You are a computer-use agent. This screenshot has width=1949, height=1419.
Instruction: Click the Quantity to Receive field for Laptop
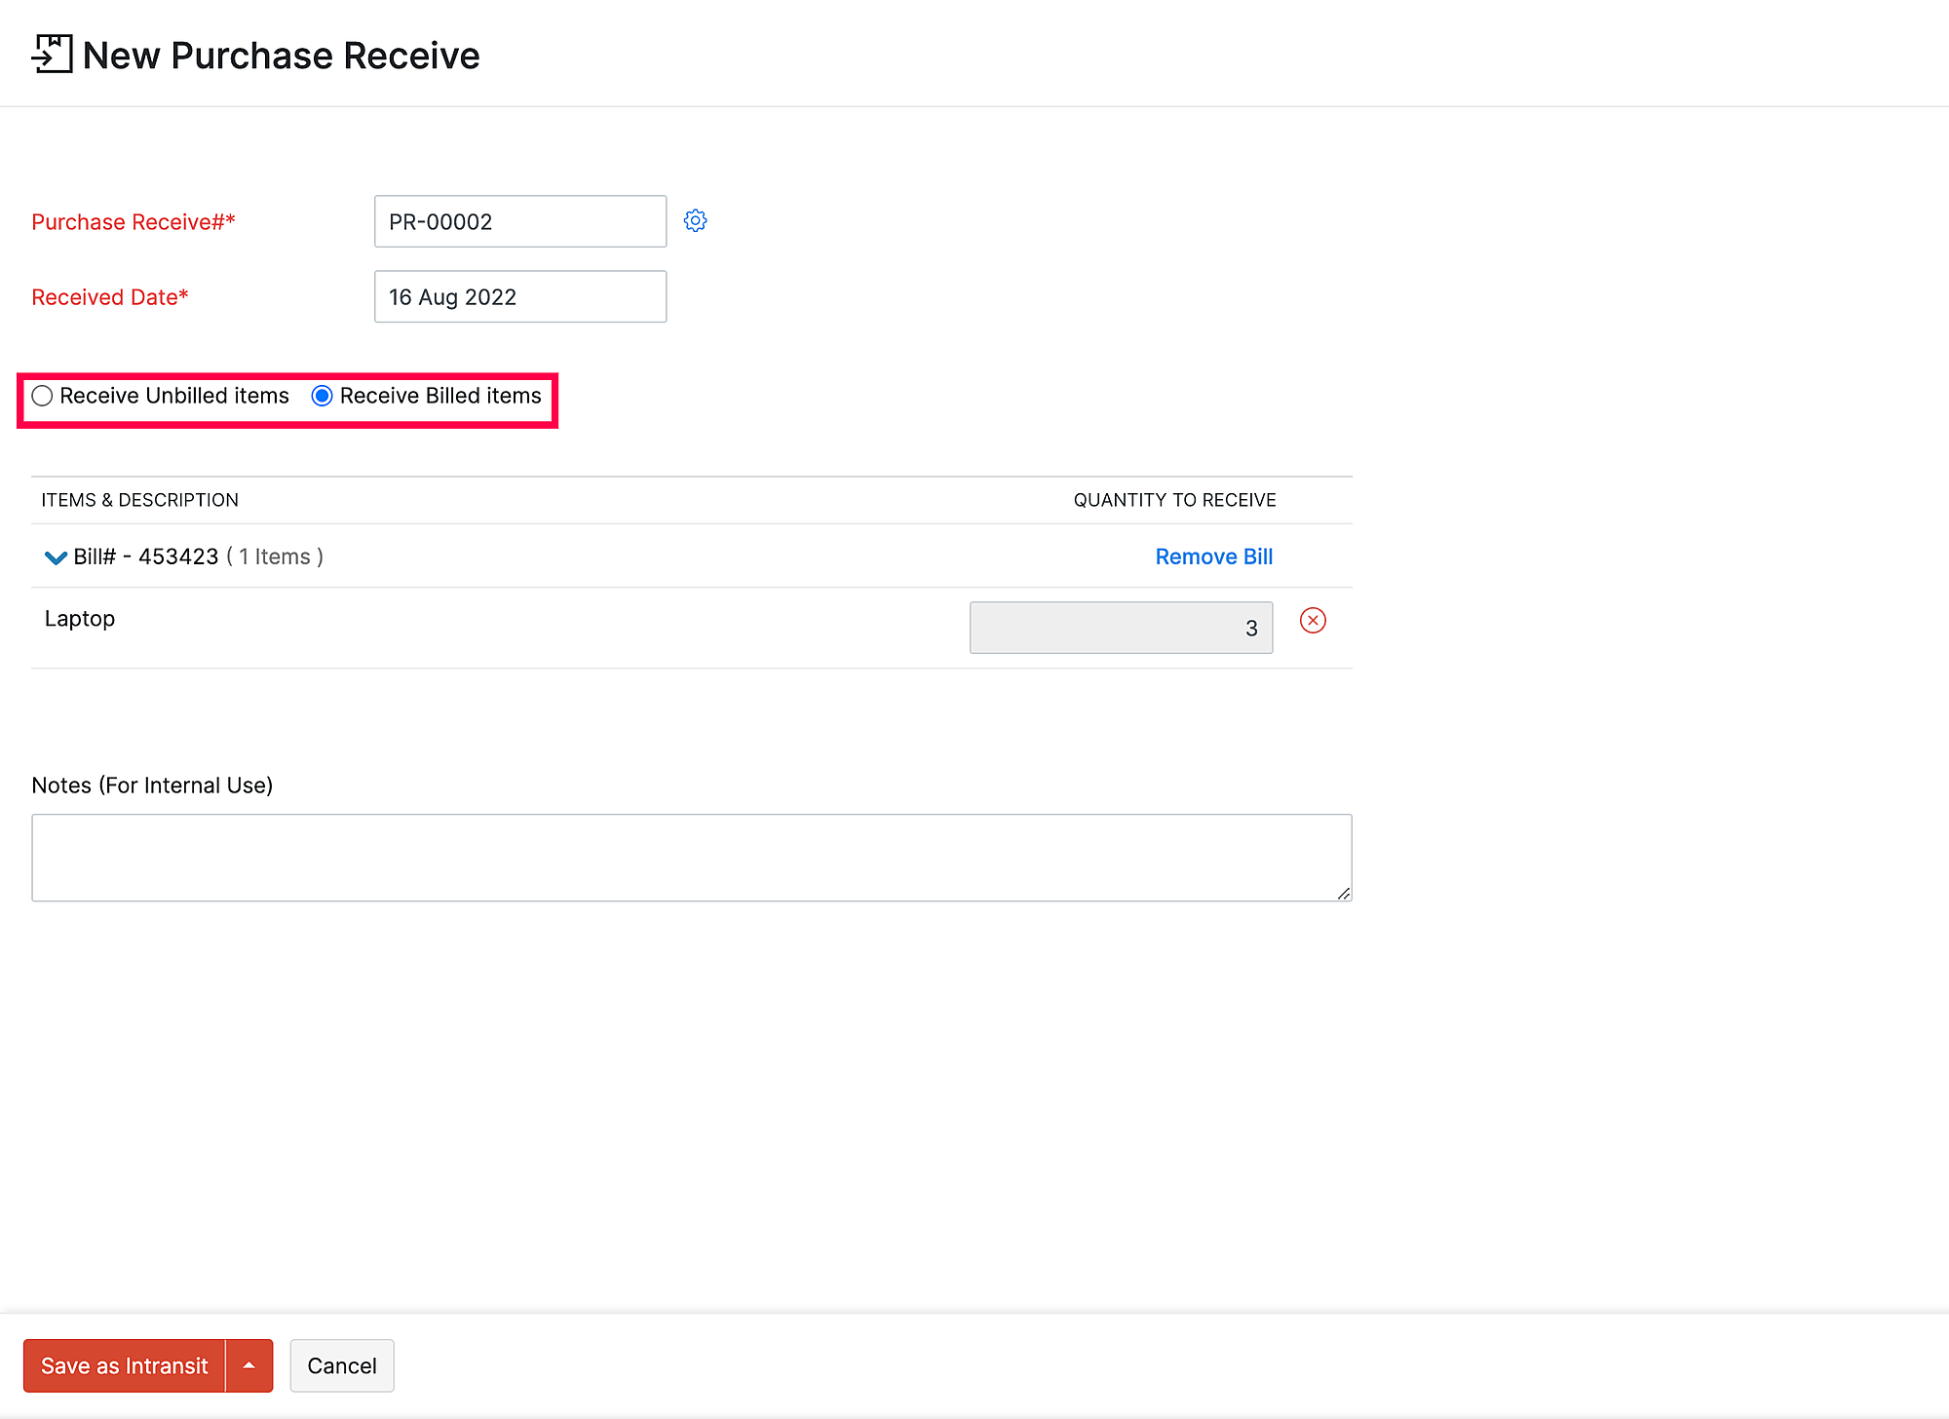[1121, 628]
